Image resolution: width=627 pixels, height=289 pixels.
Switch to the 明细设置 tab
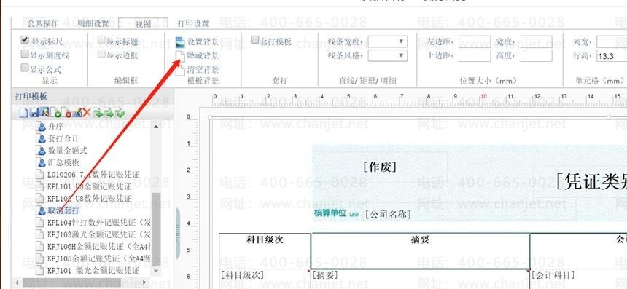coord(93,23)
